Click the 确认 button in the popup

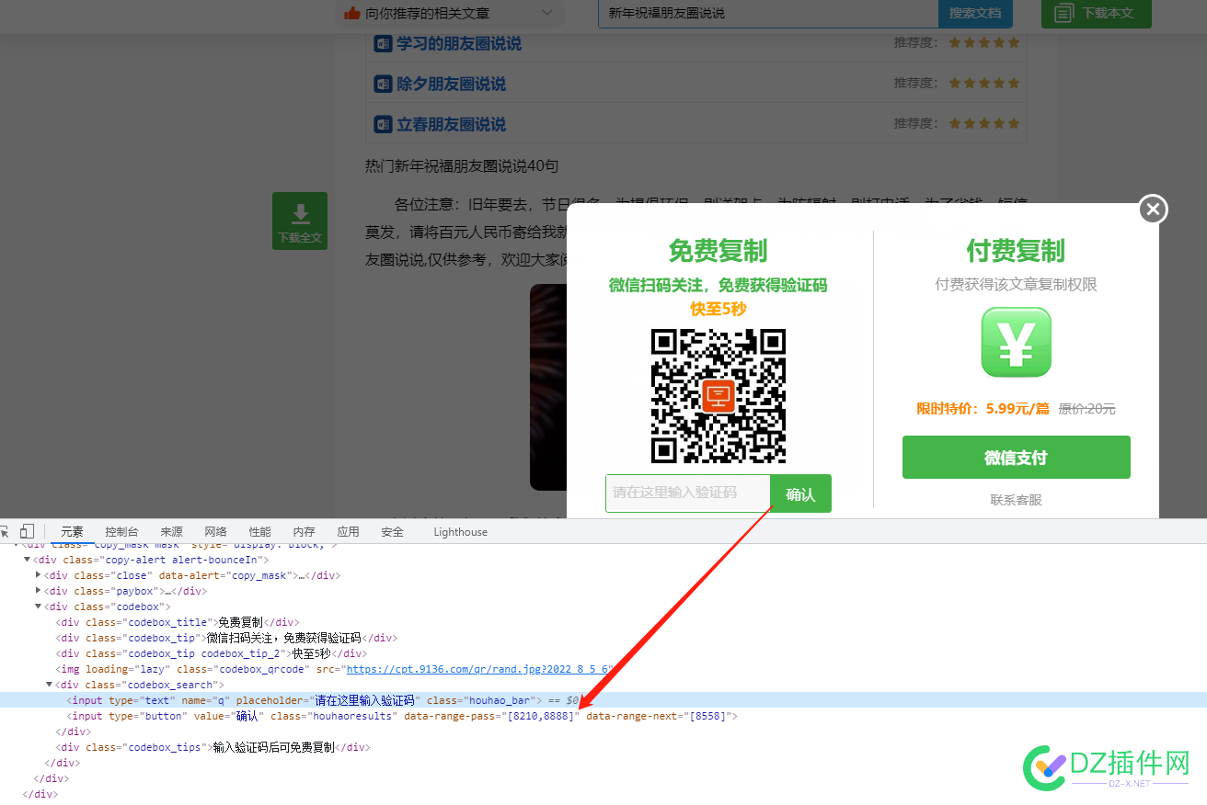(800, 493)
